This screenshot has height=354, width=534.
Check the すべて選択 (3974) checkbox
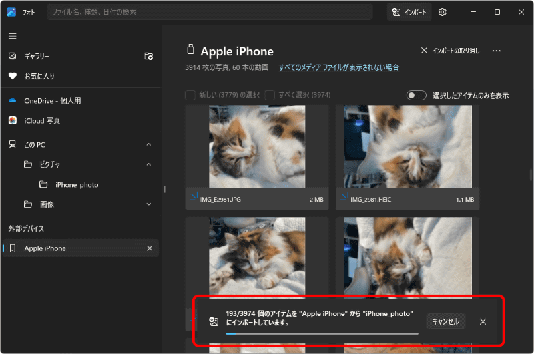point(270,95)
